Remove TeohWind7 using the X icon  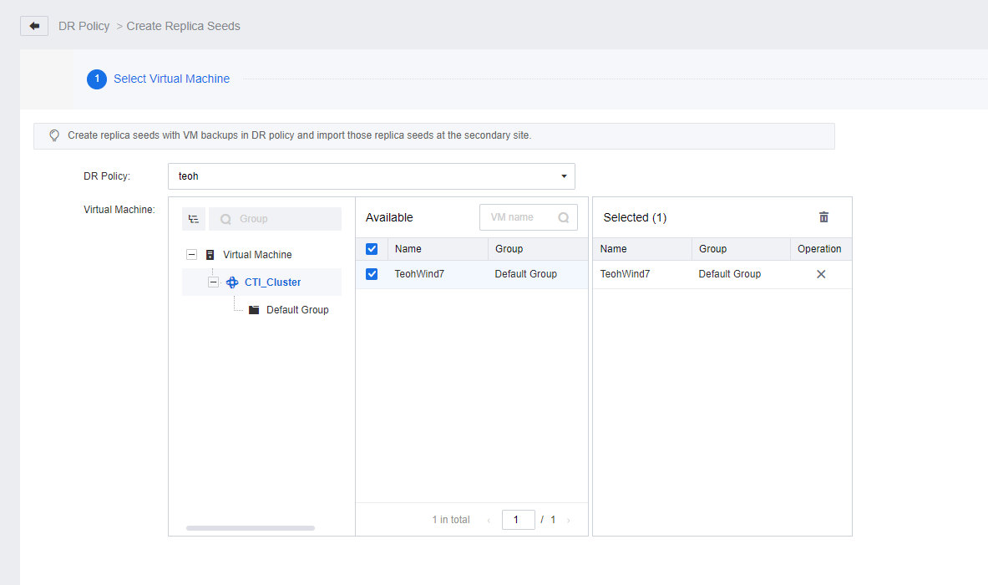click(x=820, y=274)
